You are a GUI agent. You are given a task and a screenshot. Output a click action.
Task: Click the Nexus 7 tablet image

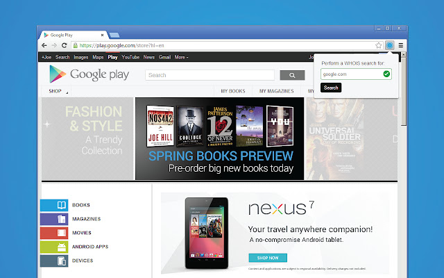point(207,234)
